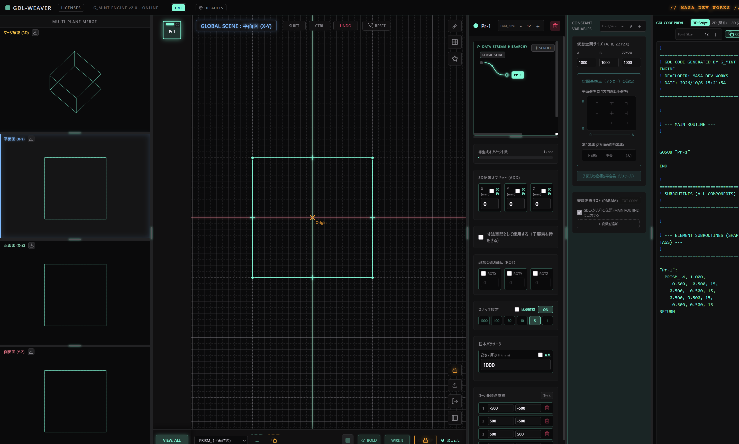739x444 pixels.
Task: Click the orange duplicate icon in bottom bar
Action: (274, 440)
